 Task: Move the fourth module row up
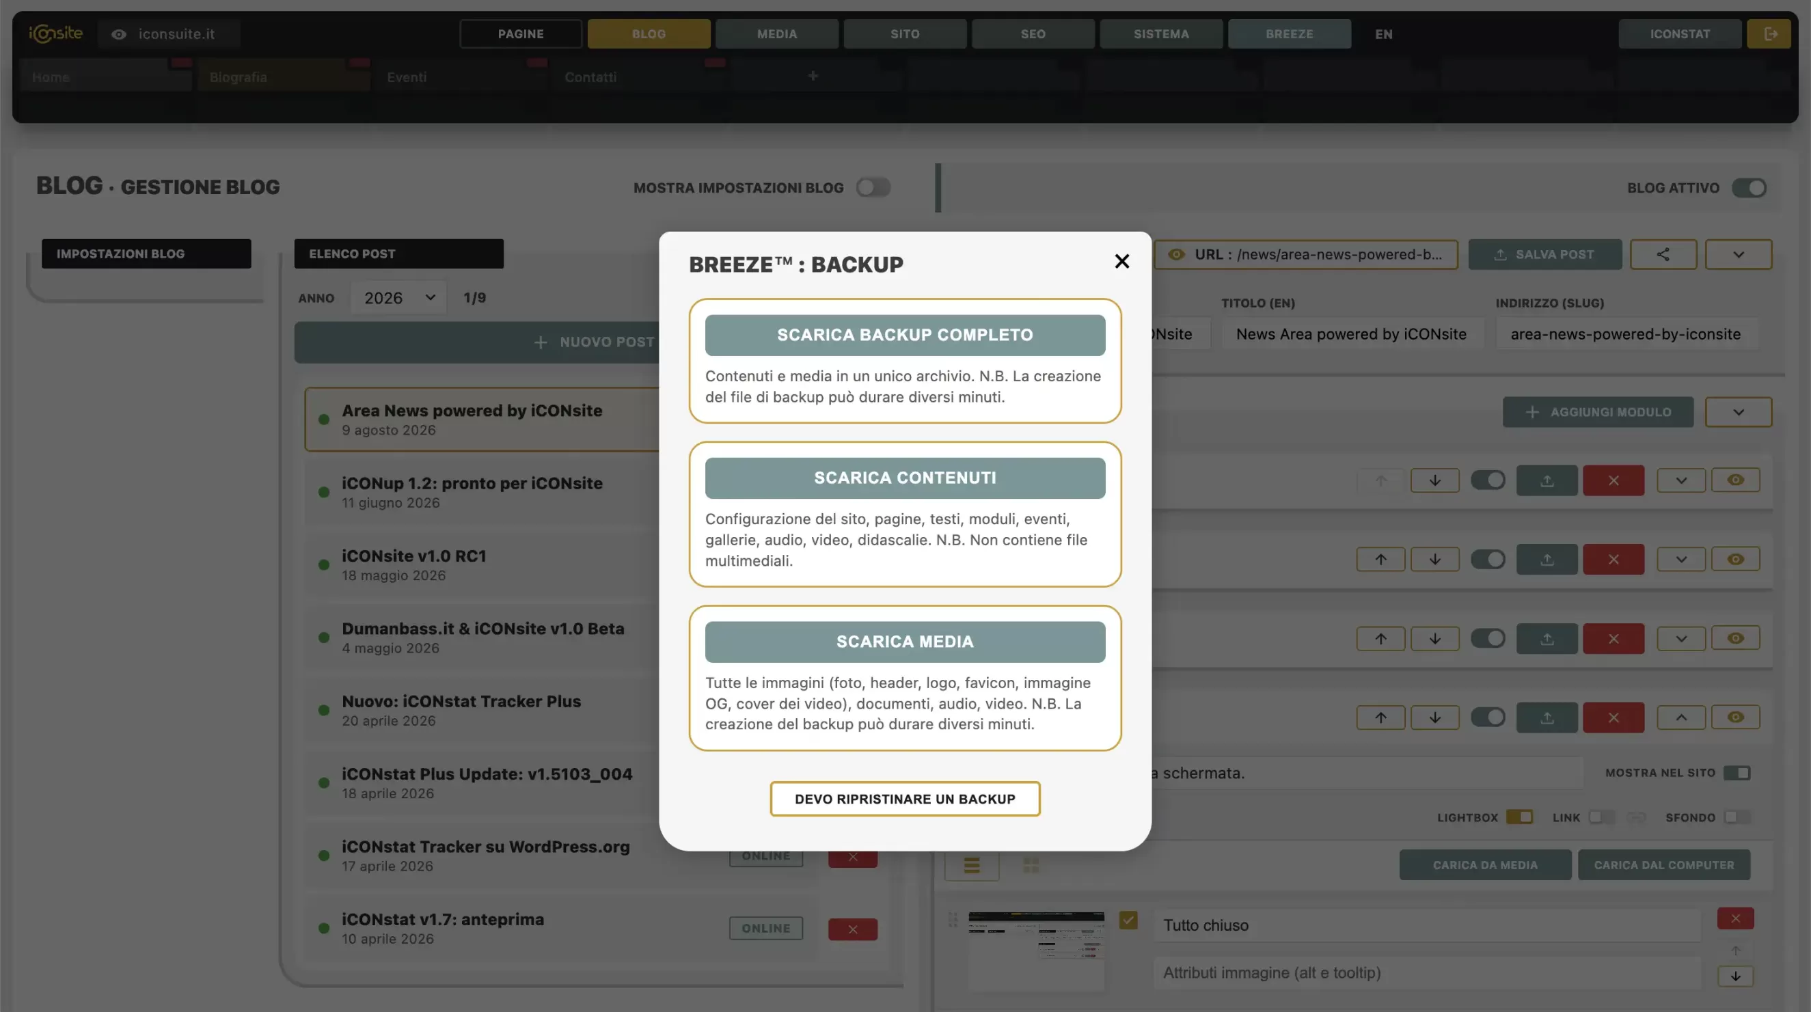pyautogui.click(x=1380, y=717)
